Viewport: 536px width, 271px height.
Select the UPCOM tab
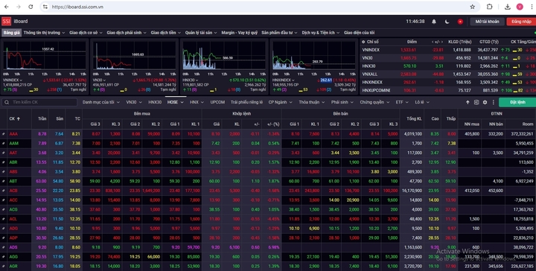click(x=217, y=102)
